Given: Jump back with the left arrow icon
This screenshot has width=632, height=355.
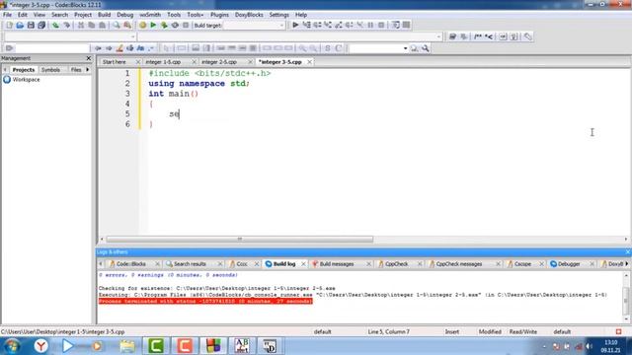Looking at the screenshot, I should 98,48.
